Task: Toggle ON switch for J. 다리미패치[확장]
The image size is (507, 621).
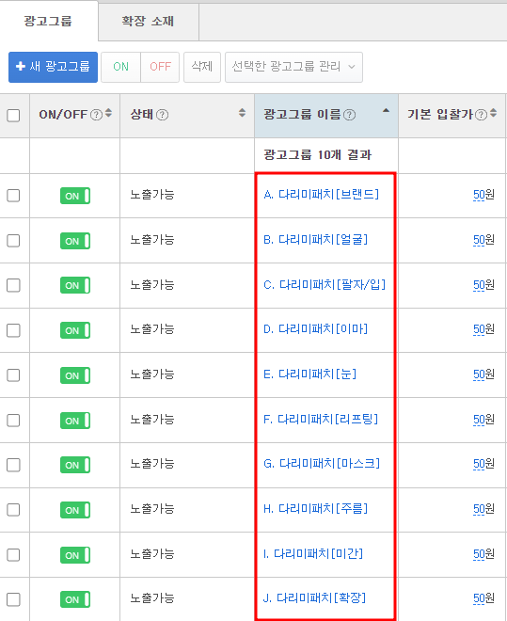Action: click(x=75, y=599)
